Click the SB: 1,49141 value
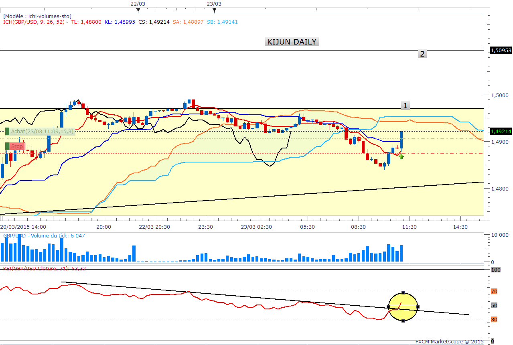Screen dimensions: 513x345 pos(222,22)
